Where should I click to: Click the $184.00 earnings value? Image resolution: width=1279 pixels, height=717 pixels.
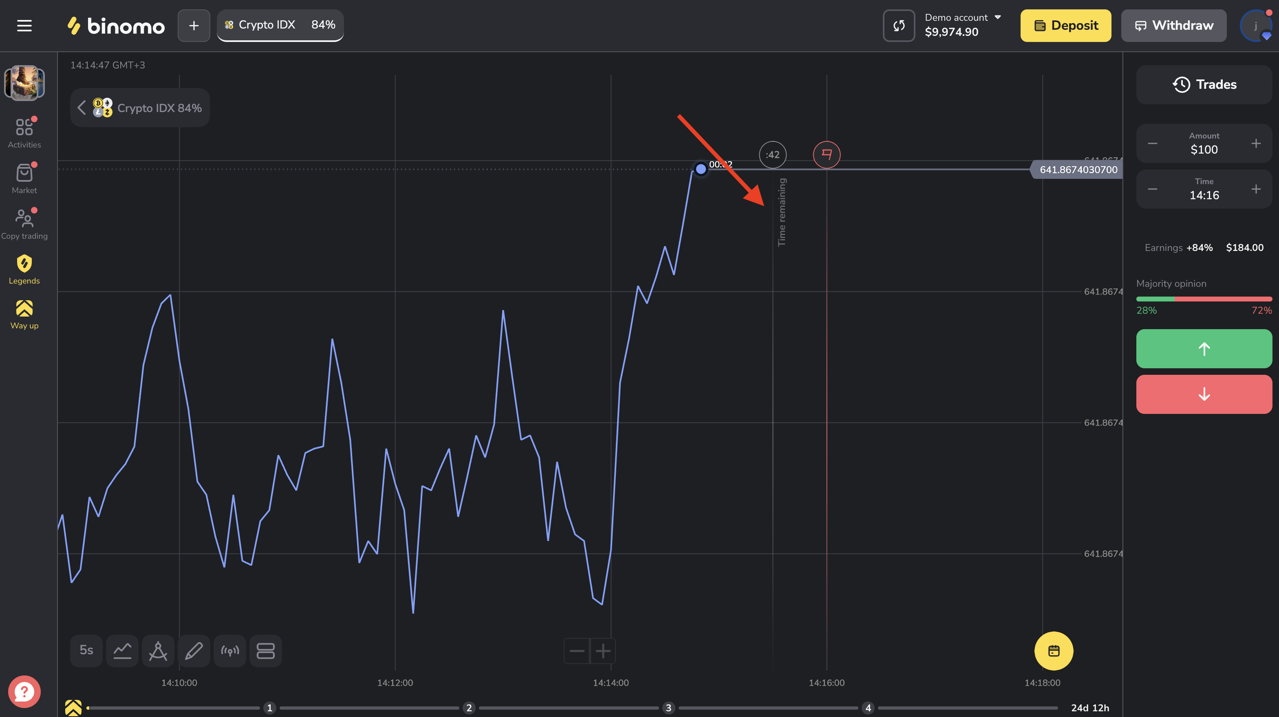(x=1245, y=248)
